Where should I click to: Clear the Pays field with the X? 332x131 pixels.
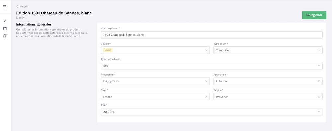[206, 97]
